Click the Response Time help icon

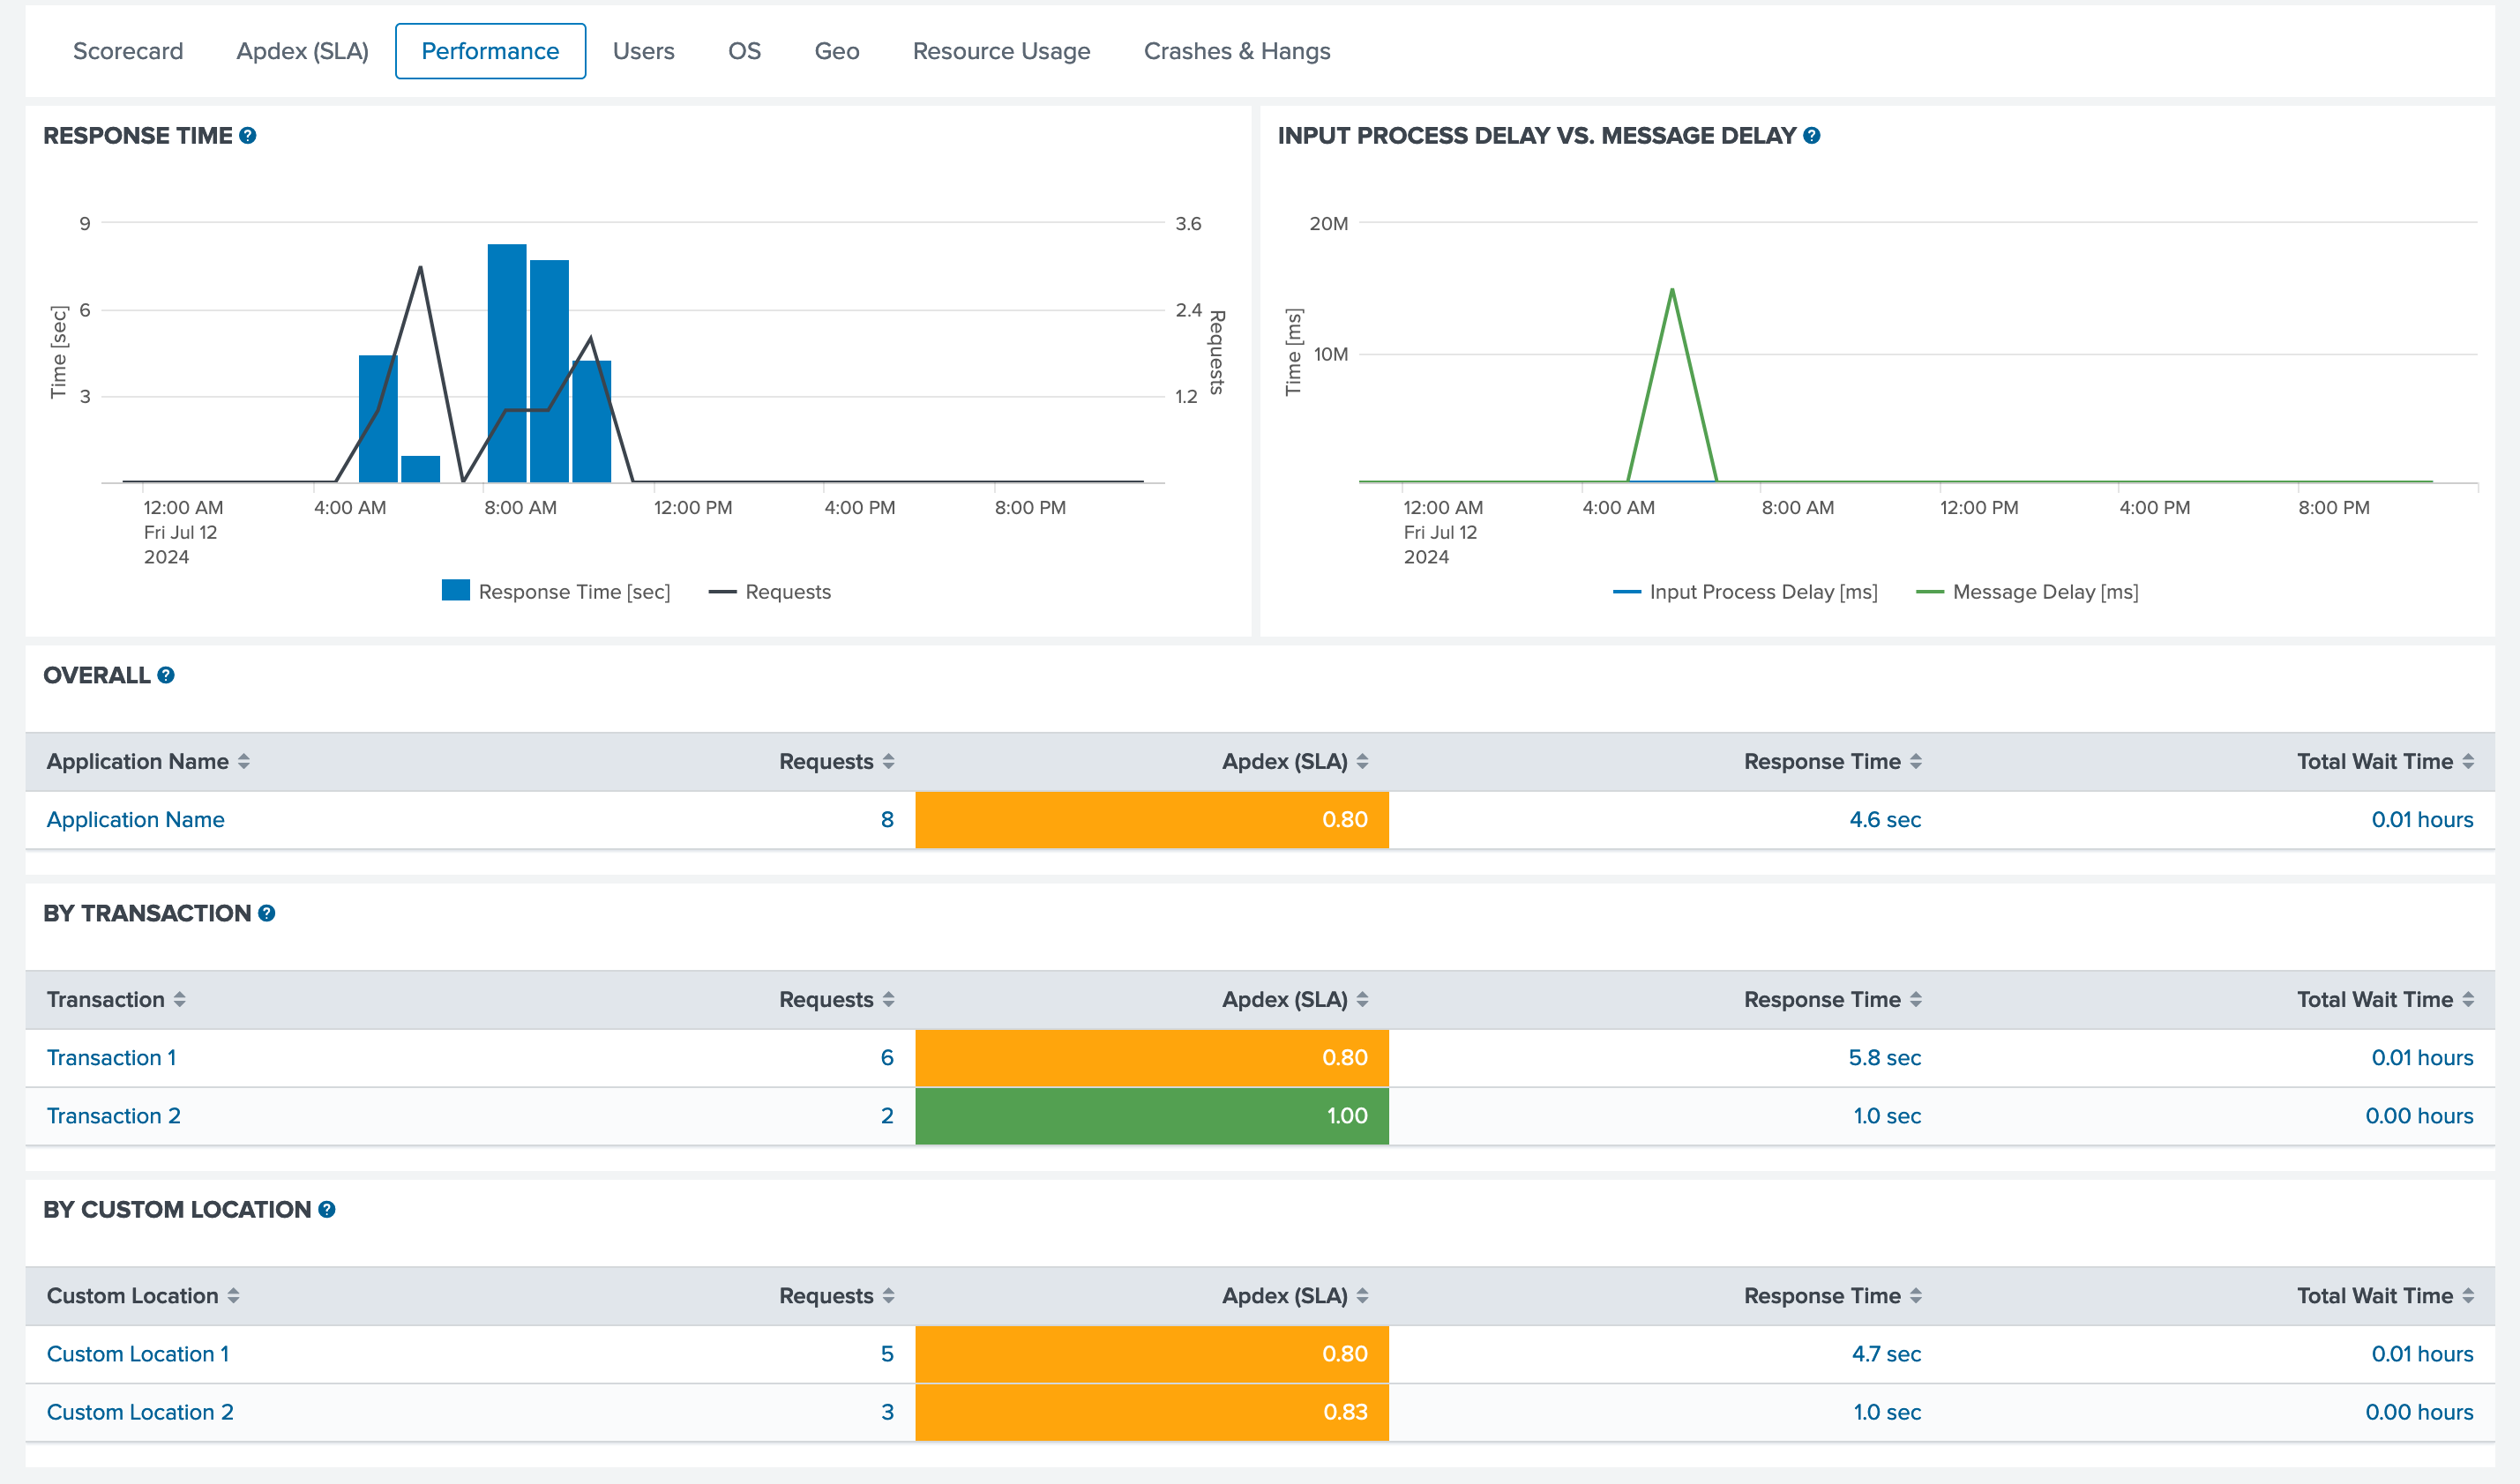[x=248, y=136]
